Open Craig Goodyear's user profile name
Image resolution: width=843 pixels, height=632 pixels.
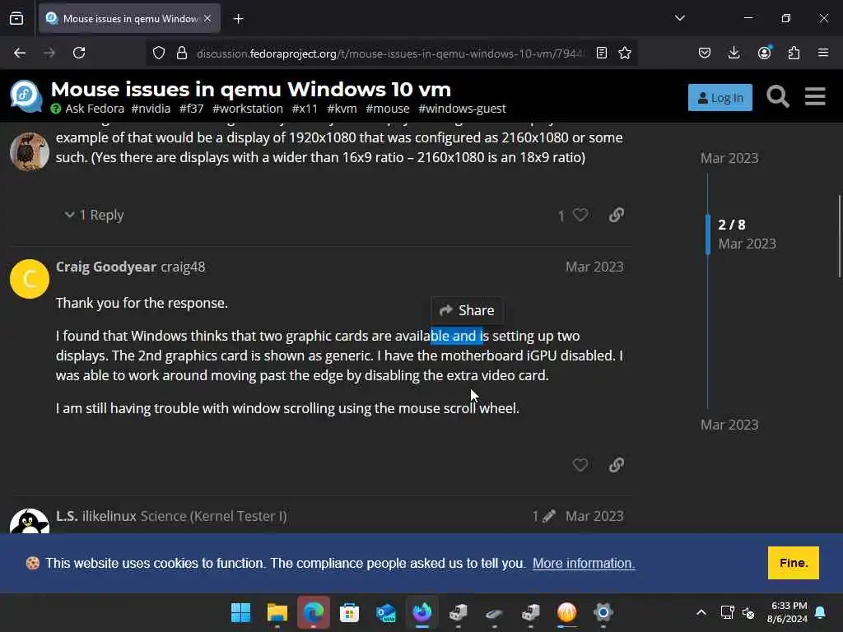tap(106, 267)
